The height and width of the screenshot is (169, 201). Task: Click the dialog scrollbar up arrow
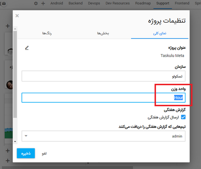(15, 29)
